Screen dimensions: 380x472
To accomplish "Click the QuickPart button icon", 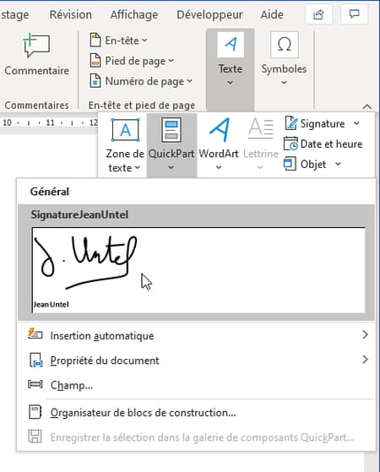I will [x=171, y=130].
